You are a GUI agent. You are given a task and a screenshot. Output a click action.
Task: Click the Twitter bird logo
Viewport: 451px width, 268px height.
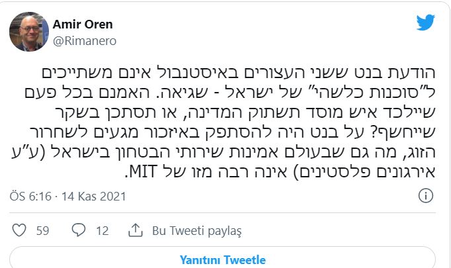(x=425, y=23)
